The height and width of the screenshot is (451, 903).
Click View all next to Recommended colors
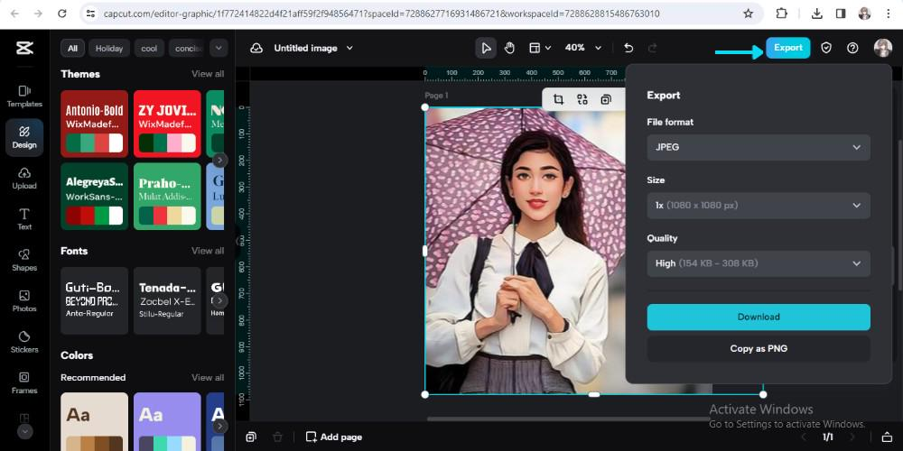(208, 377)
